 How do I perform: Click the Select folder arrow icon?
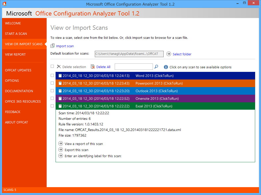click(169, 54)
